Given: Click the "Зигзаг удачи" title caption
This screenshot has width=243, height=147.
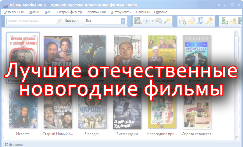Looking at the screenshot, I should click(127, 134).
